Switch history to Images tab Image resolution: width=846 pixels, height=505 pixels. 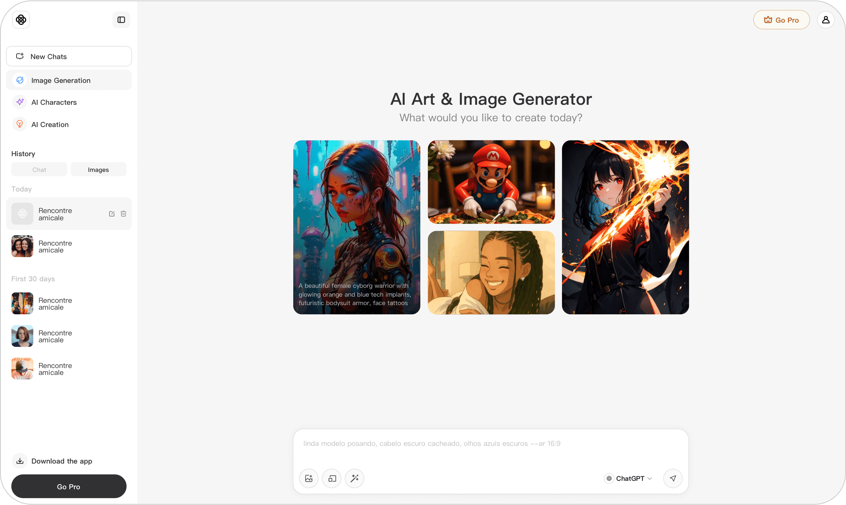[x=98, y=170]
